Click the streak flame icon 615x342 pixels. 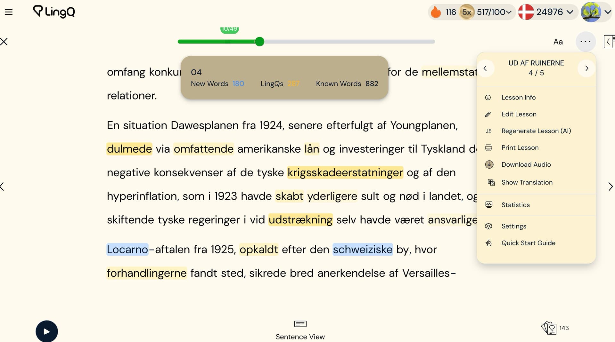coord(436,12)
